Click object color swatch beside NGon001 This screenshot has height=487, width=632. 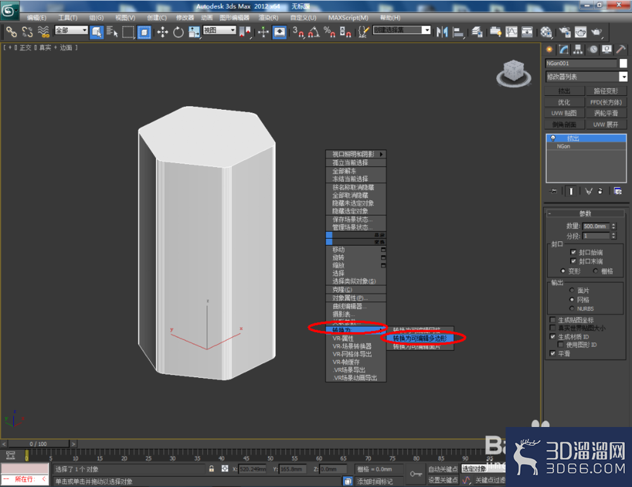(623, 63)
